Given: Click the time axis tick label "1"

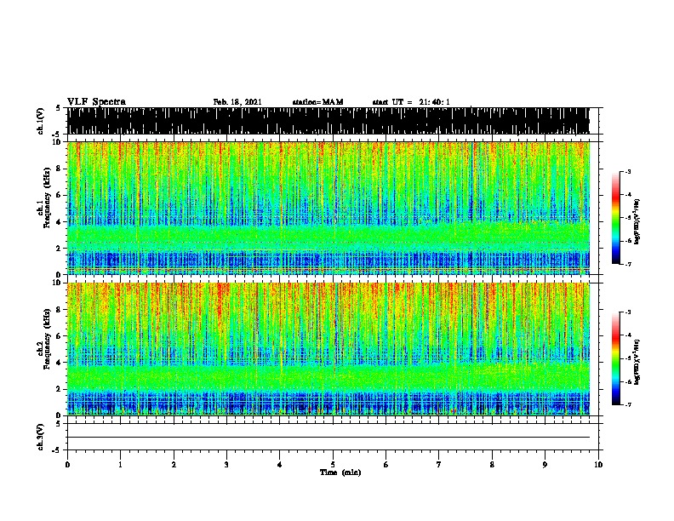Looking at the screenshot, I should [120, 465].
